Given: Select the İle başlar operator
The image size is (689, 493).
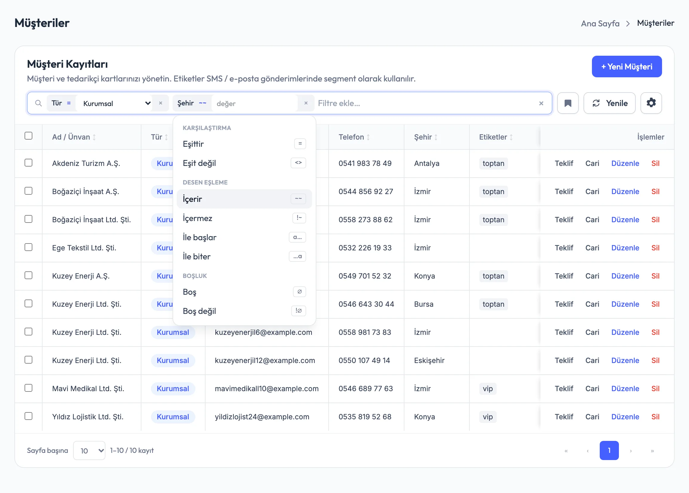Looking at the screenshot, I should click(244, 237).
